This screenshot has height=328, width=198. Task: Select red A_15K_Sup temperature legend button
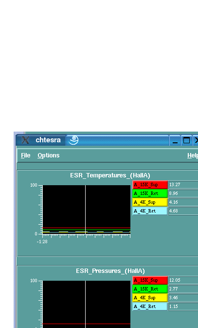pos(150,185)
